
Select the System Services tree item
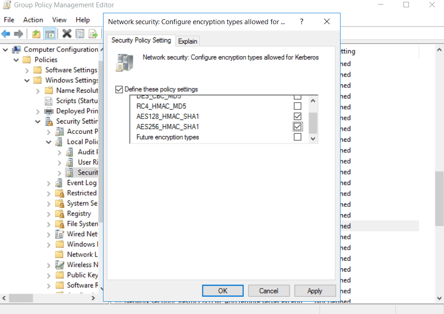pos(82,204)
